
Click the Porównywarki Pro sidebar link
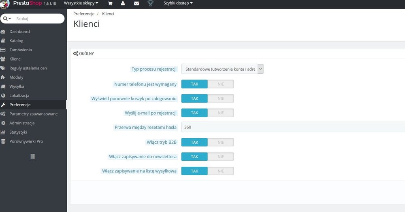tap(26, 141)
